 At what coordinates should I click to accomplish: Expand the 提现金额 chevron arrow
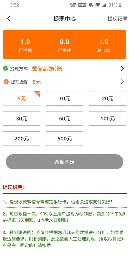click(123, 82)
